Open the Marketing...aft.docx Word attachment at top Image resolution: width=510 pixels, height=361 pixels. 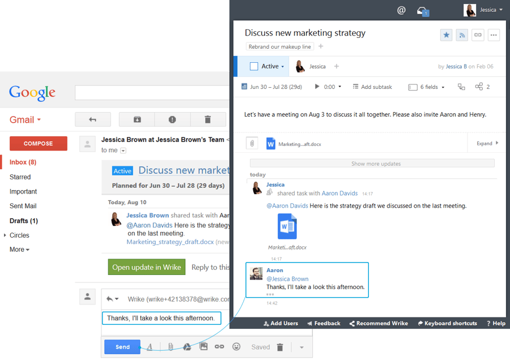coord(294,144)
